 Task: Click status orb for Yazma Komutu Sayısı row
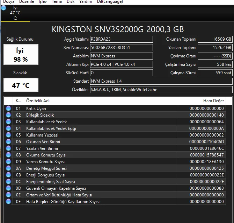coord(8,161)
